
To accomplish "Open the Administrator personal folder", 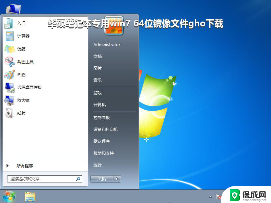I will (x=107, y=45).
